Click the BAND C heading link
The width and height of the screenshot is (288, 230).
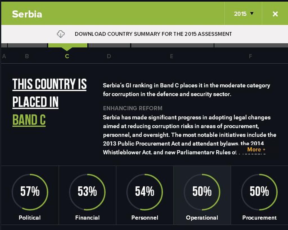click(29, 120)
